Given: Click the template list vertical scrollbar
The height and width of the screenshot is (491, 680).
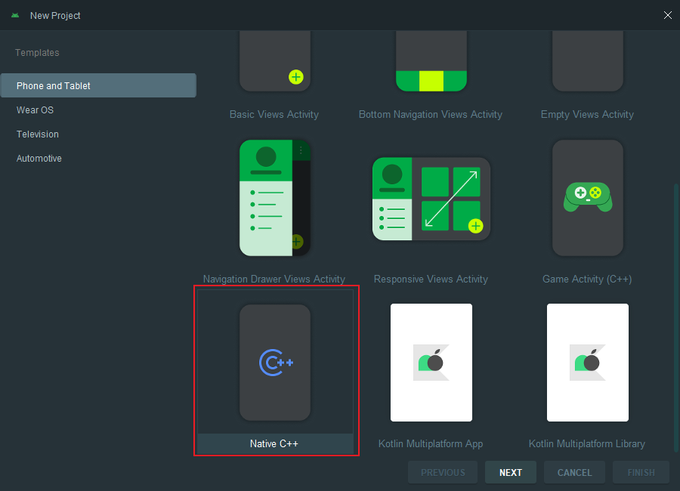Looking at the screenshot, I should point(675,318).
